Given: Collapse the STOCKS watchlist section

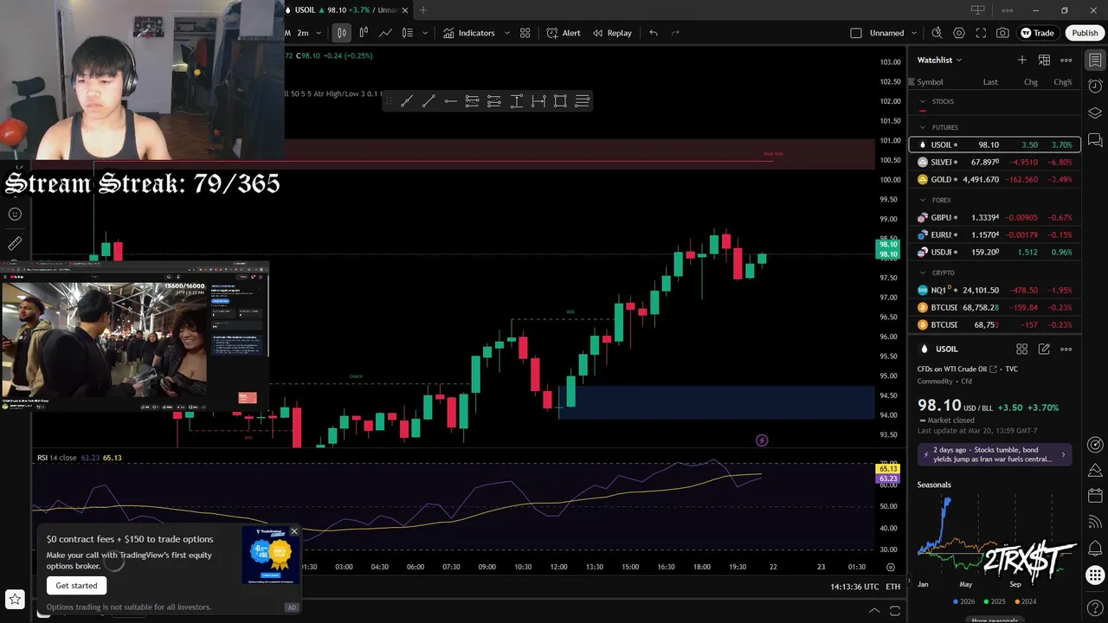Looking at the screenshot, I should (x=923, y=102).
